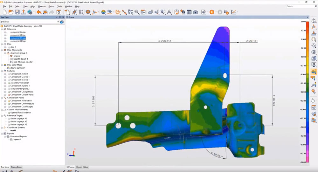Click the magenta bottom of color scale
The height and width of the screenshot is (172, 318).
click(308, 159)
